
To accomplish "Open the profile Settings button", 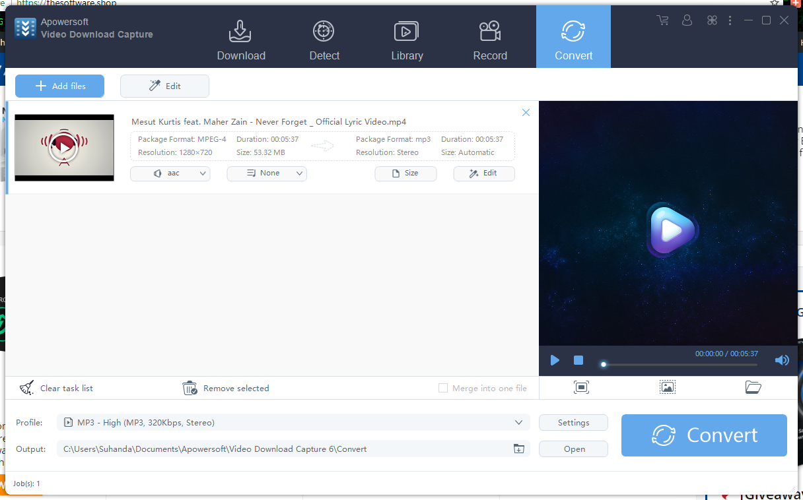I will (x=573, y=422).
